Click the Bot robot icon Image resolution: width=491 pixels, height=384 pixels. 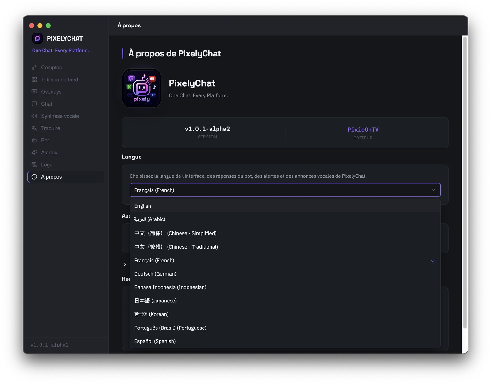click(34, 140)
